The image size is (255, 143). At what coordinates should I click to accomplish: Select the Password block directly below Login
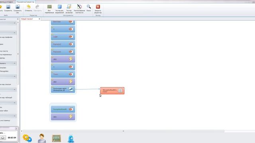pos(63,44)
